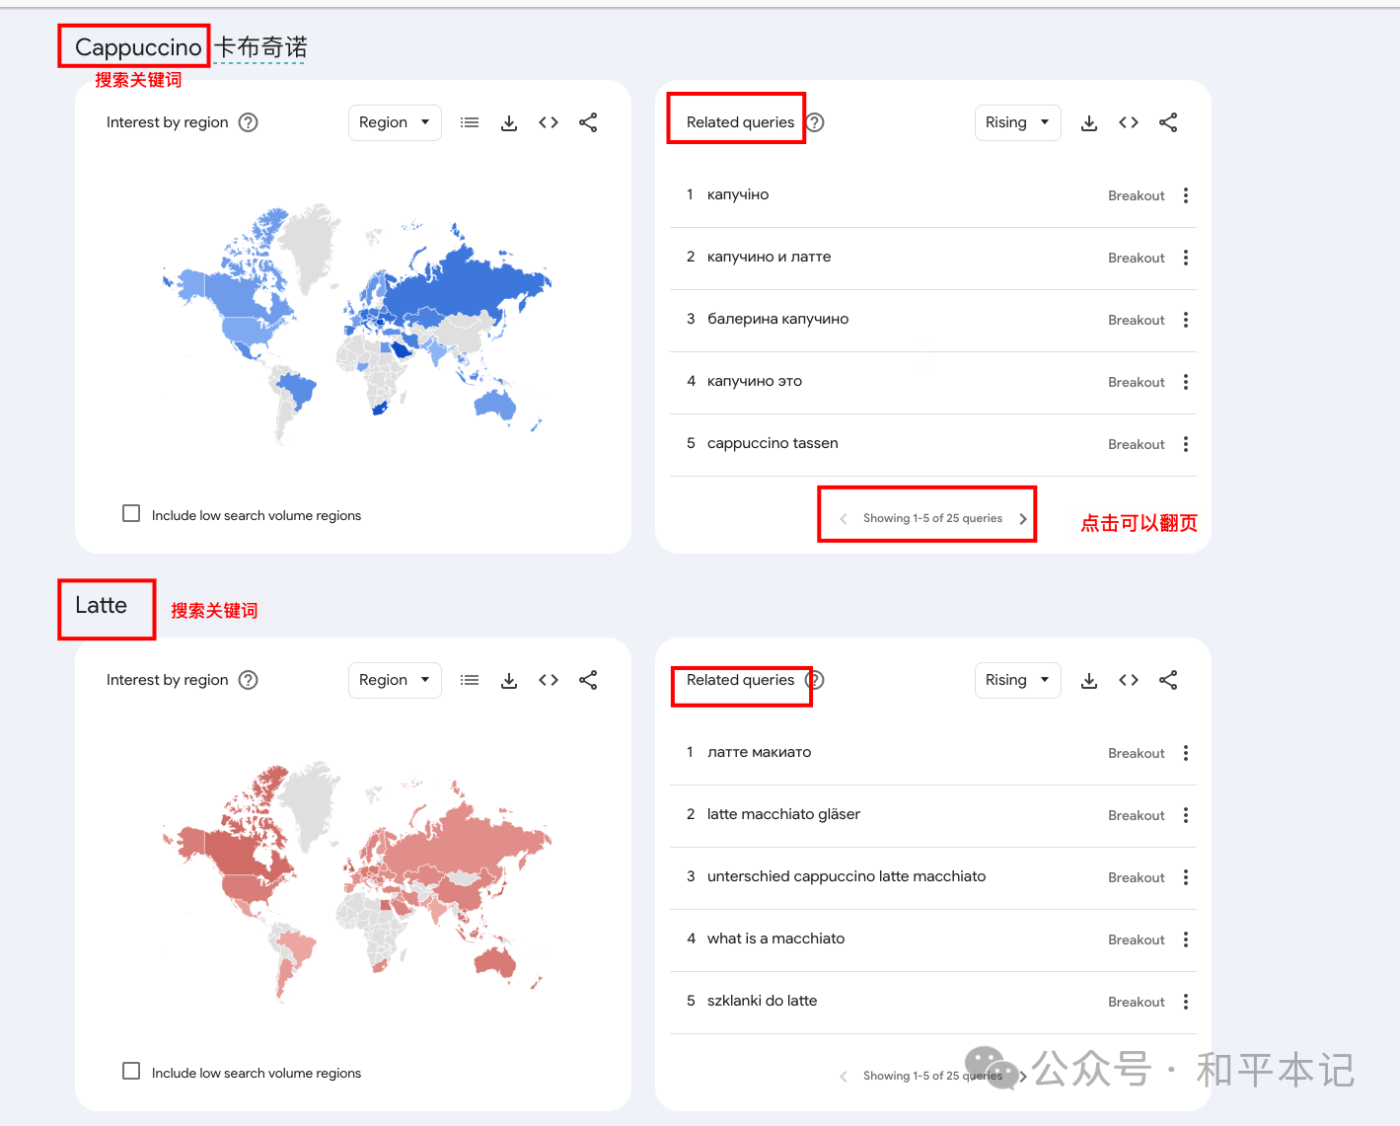
Task: Enable low search volume regions for Cappuccino
Action: point(131,513)
